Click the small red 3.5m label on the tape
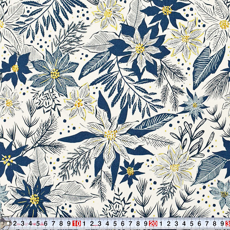Viewport: 230px width, 230px height. click(19, 224)
